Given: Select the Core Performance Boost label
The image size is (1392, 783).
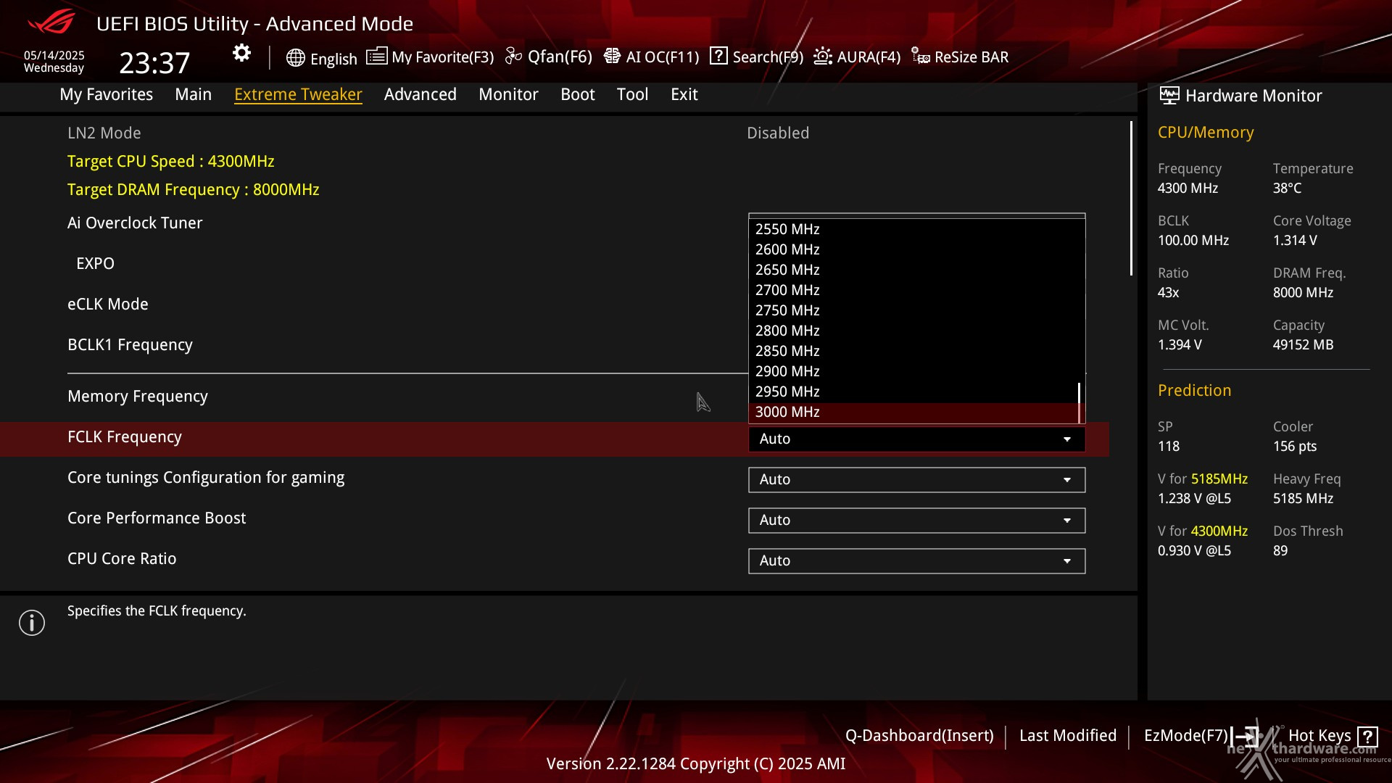Looking at the screenshot, I should point(157,518).
